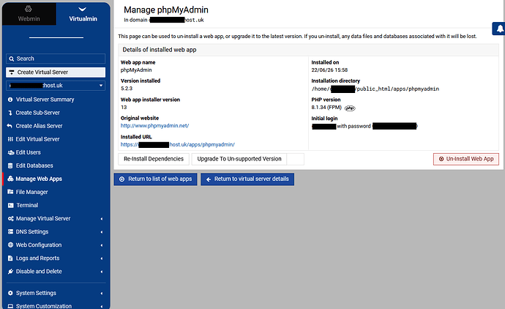Click the Virtualmin chevron icon
This screenshot has height=309, width=505.
point(83,9)
